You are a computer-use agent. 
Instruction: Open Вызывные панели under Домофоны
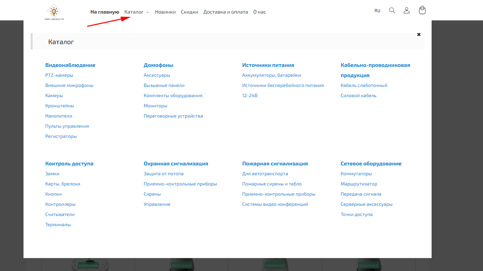[164, 86]
